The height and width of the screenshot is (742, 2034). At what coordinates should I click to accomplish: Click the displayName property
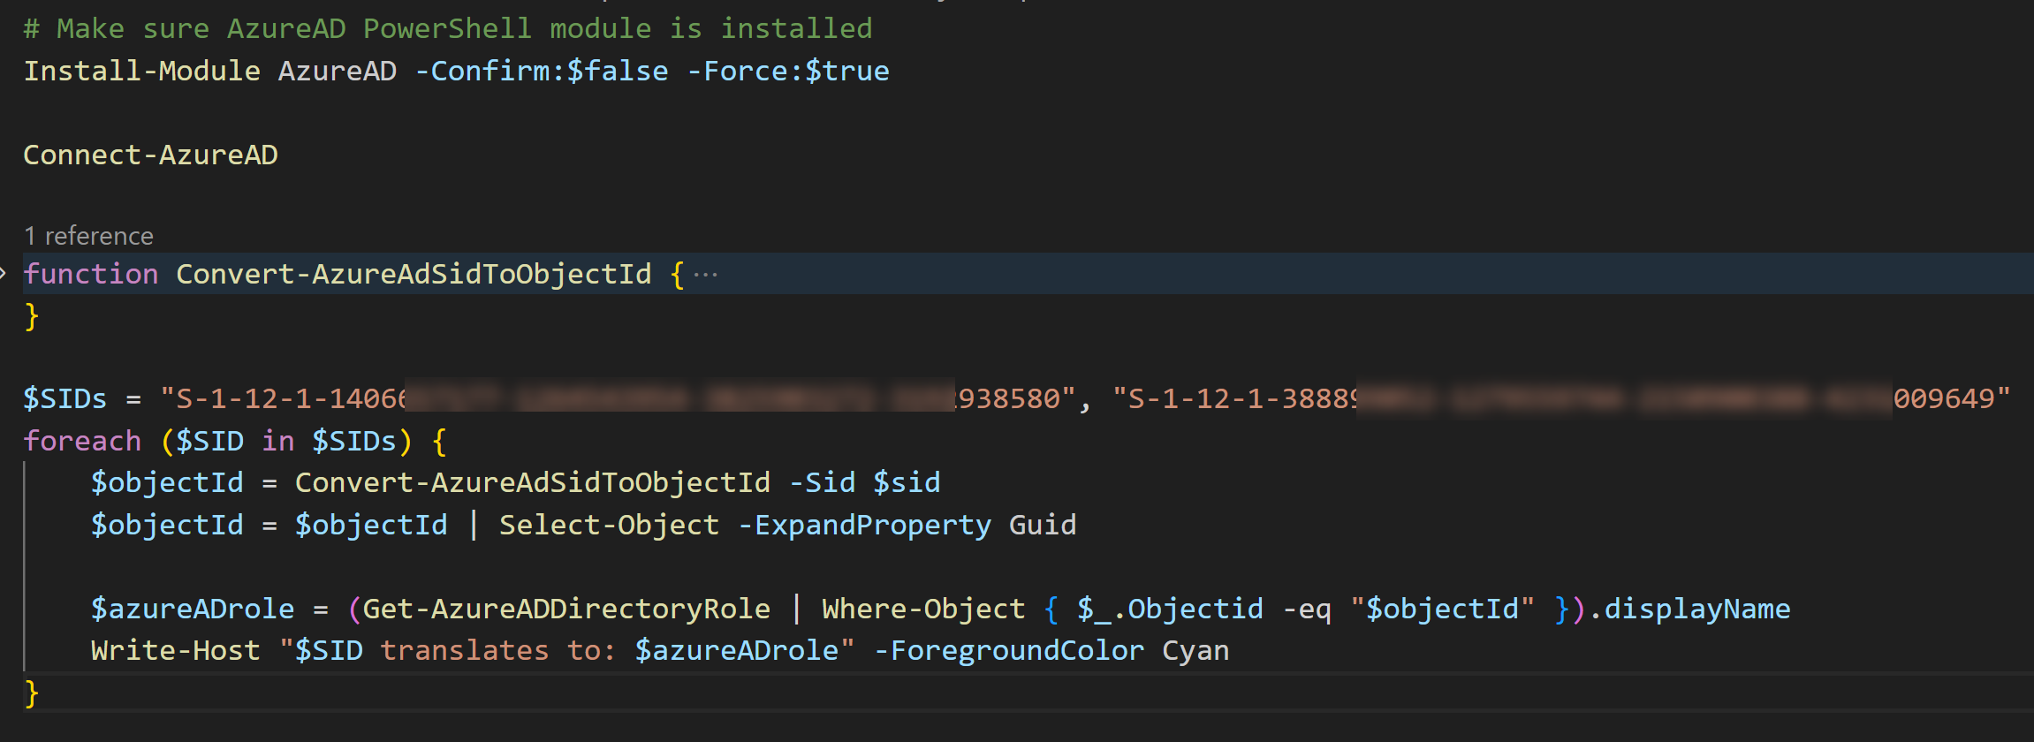pos(1696,609)
